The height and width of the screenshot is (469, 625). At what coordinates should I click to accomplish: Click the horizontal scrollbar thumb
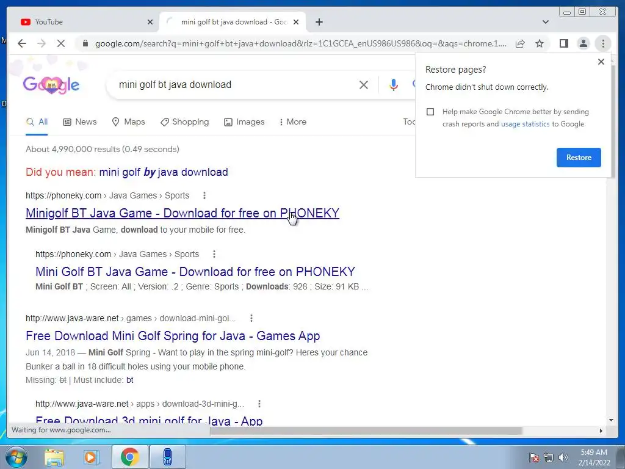tap(366, 431)
